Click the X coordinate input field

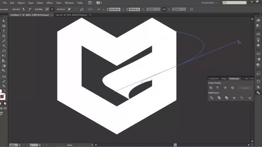[115, 9]
